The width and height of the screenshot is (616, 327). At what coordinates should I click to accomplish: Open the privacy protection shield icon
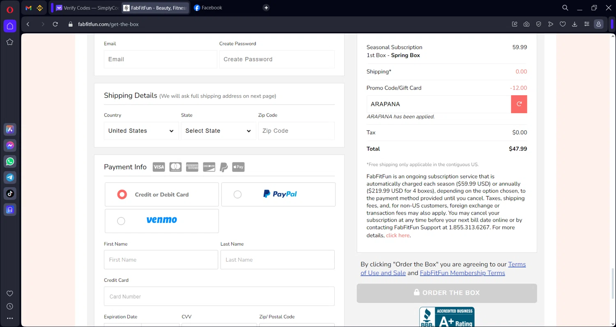click(x=539, y=24)
